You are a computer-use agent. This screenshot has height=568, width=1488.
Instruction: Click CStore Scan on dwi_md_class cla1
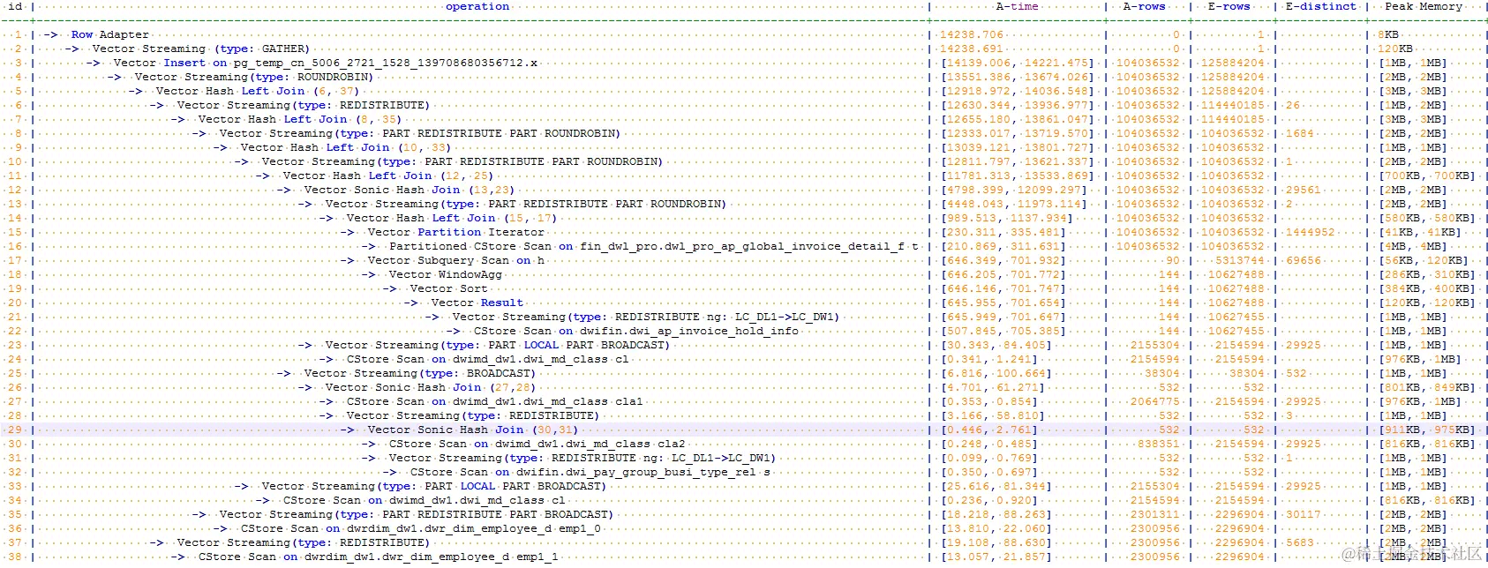click(x=494, y=401)
